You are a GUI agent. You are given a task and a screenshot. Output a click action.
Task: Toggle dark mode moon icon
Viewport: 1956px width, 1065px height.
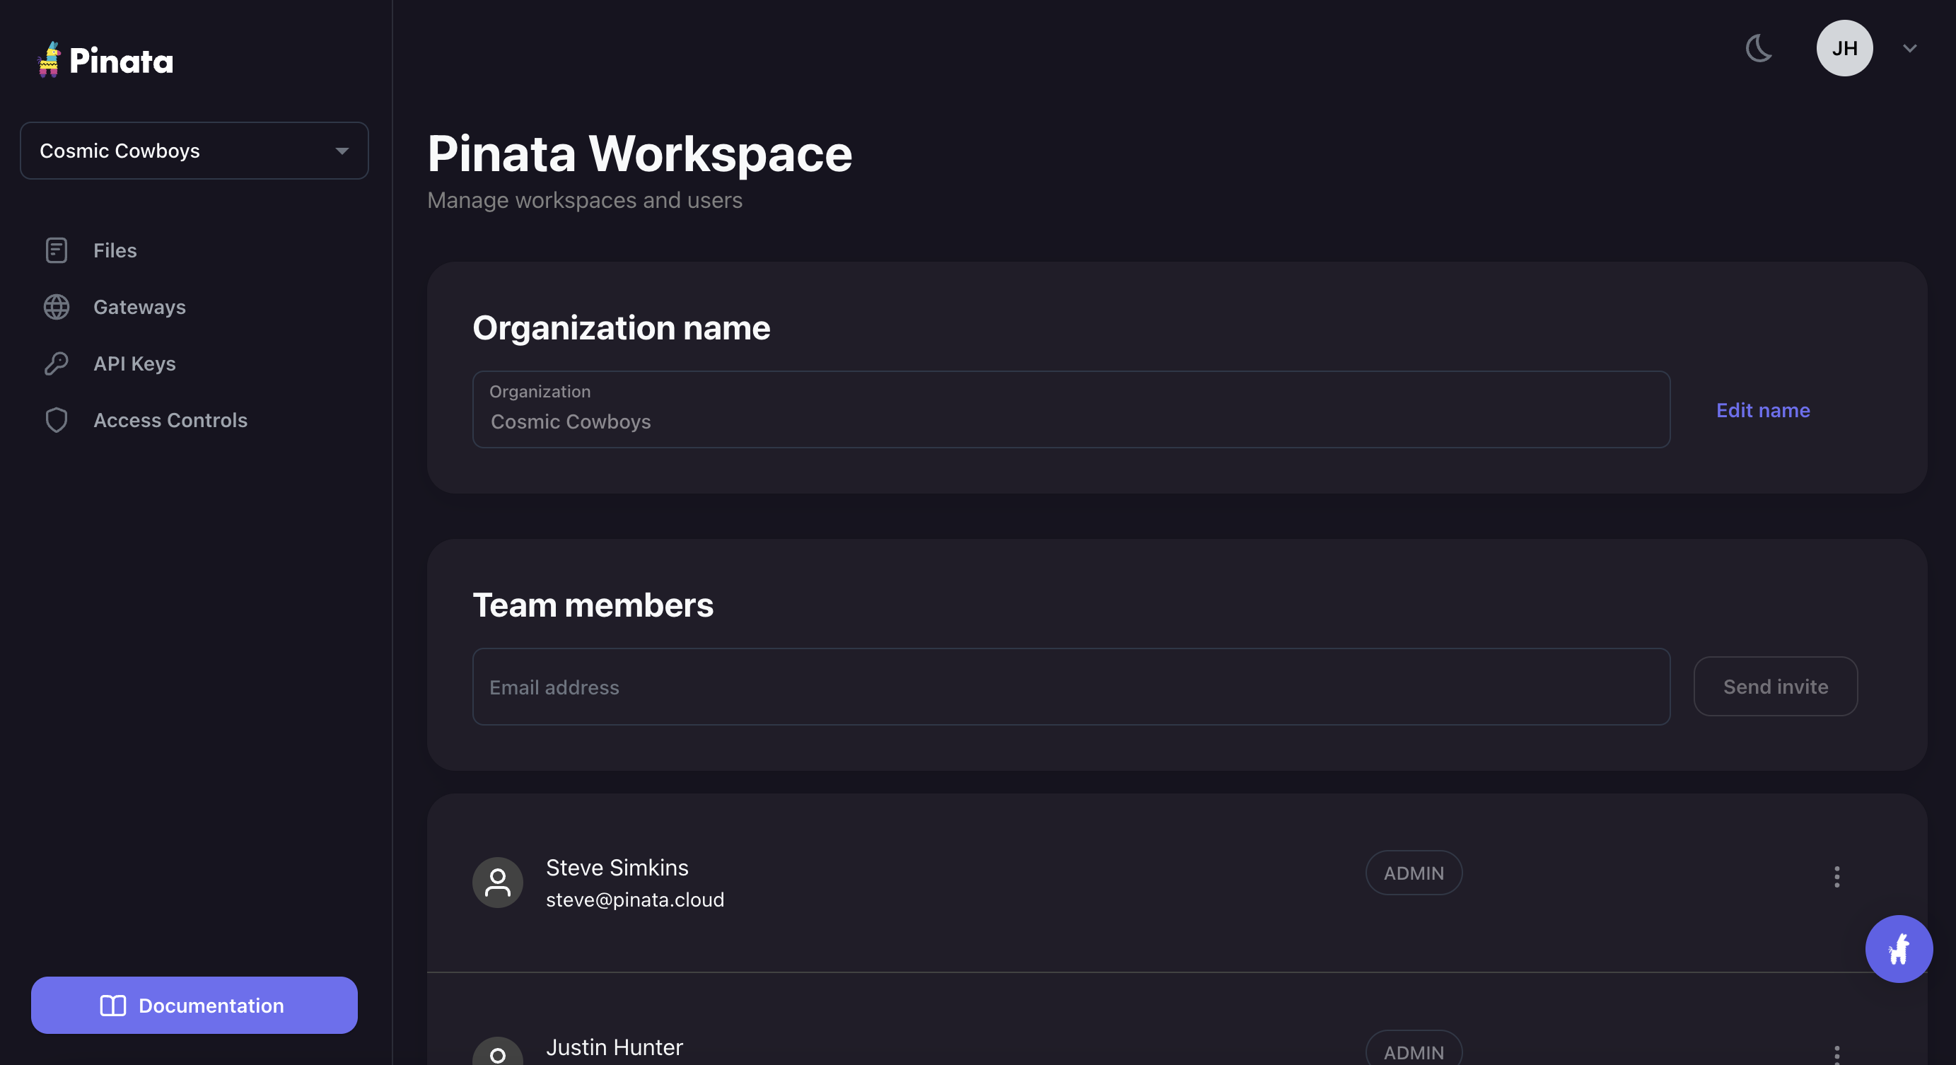pyautogui.click(x=1759, y=49)
